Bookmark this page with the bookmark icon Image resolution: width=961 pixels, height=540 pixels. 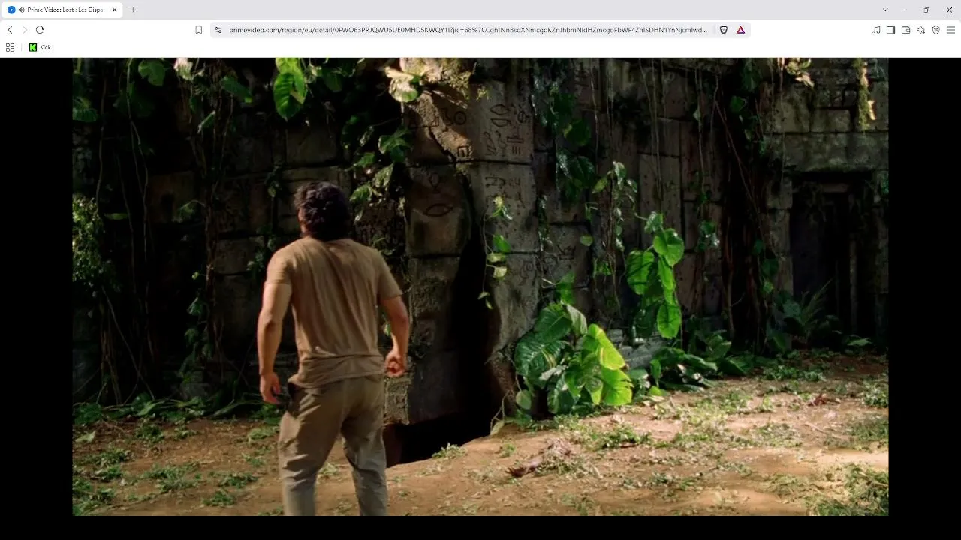coord(199,30)
